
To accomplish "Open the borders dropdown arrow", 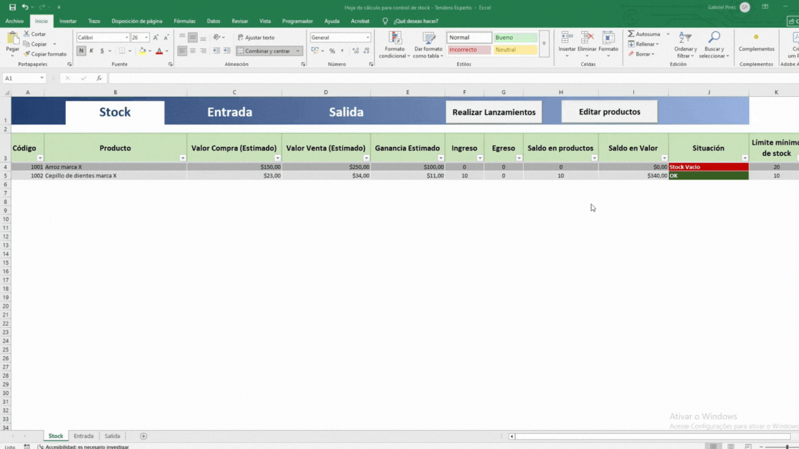I will coord(130,51).
